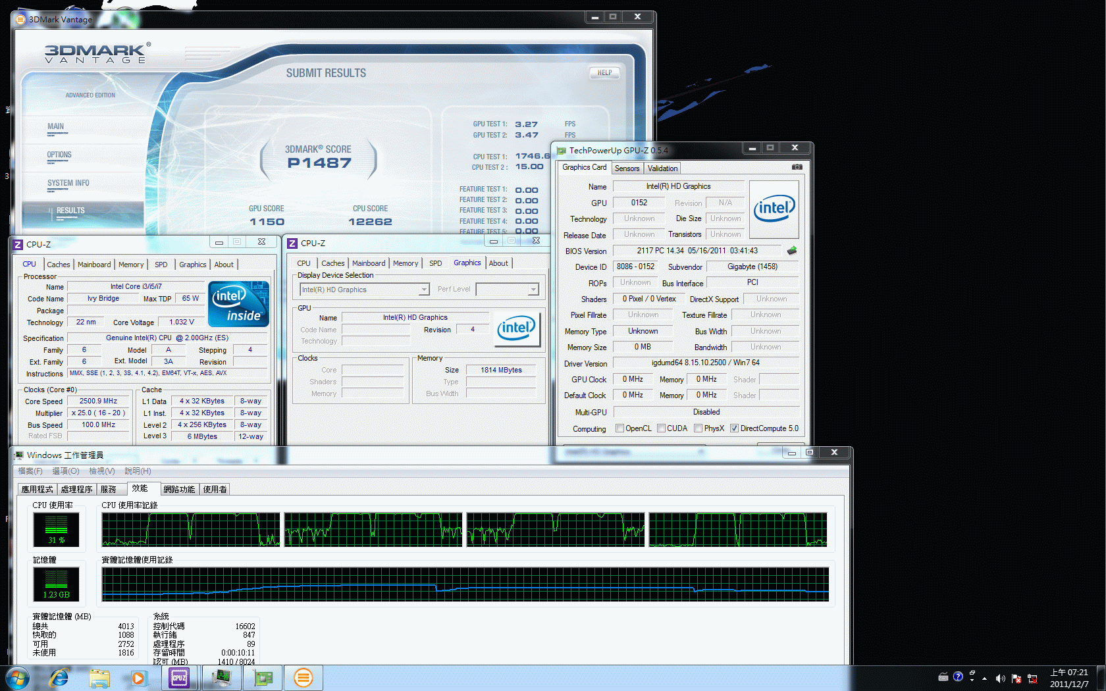Open About tab in CPU-Z processor window
Screen dimensions: 1106x691
point(224,265)
